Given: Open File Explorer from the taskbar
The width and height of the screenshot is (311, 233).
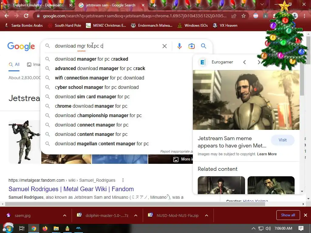Looking at the screenshot, I should [56, 228].
